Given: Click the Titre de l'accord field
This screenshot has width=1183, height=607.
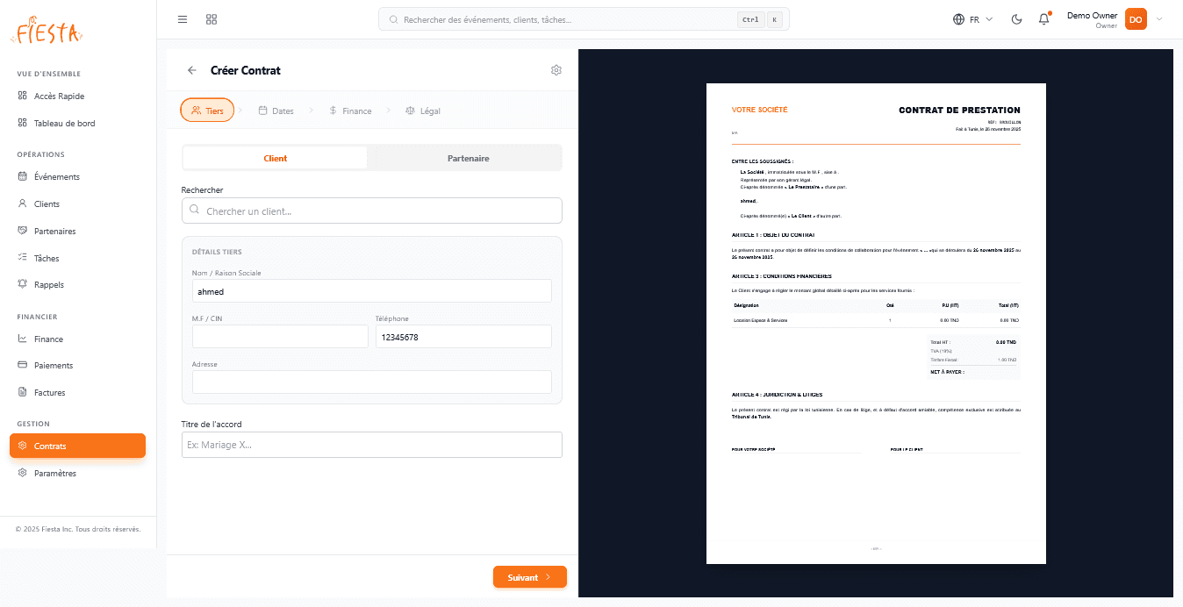Looking at the screenshot, I should [x=372, y=445].
